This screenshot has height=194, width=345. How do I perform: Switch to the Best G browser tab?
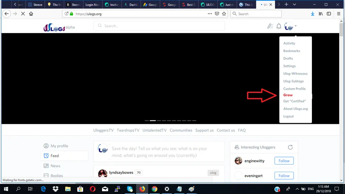[x=189, y=4]
